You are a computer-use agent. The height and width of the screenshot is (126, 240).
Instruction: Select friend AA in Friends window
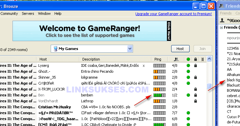coord(229,69)
